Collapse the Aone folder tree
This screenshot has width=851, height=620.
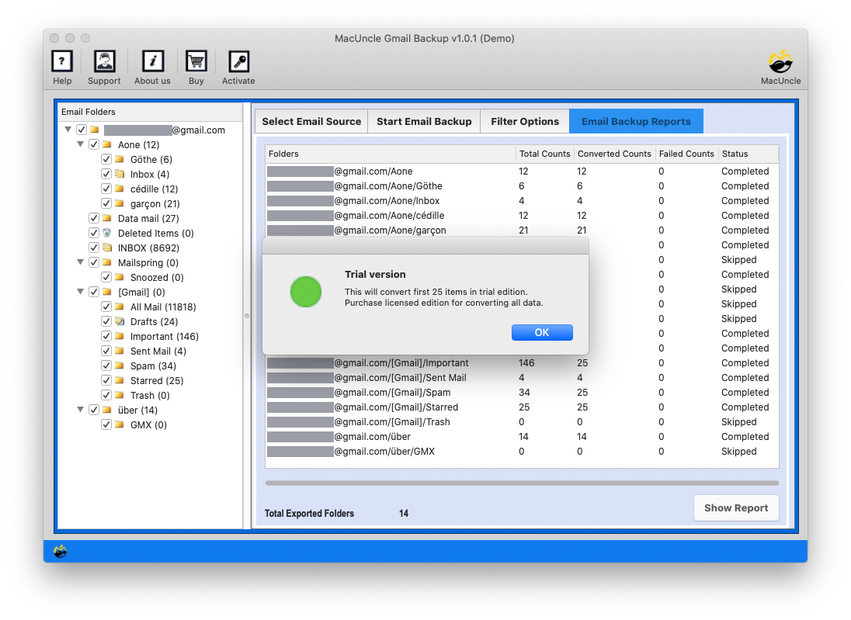tap(81, 144)
